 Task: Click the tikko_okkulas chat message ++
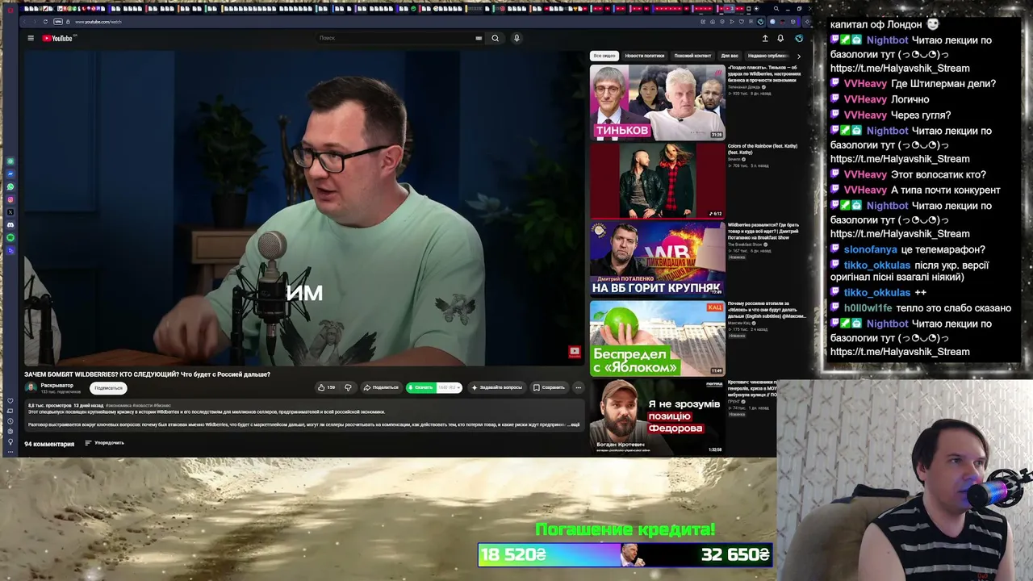tap(921, 293)
